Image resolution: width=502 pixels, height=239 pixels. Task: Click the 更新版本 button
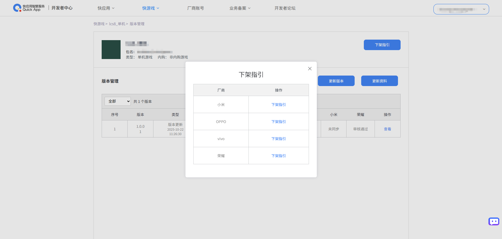(336, 81)
